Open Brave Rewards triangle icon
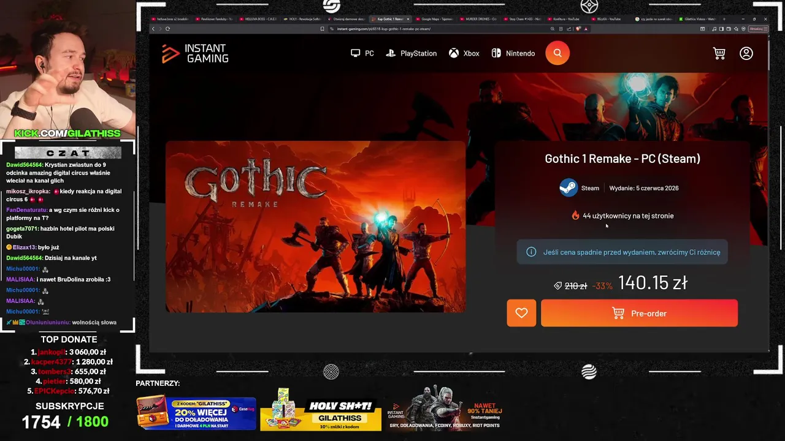The height and width of the screenshot is (441, 785). tap(586, 29)
